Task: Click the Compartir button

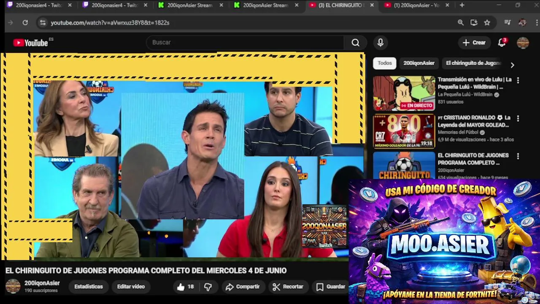Action: 243,287
